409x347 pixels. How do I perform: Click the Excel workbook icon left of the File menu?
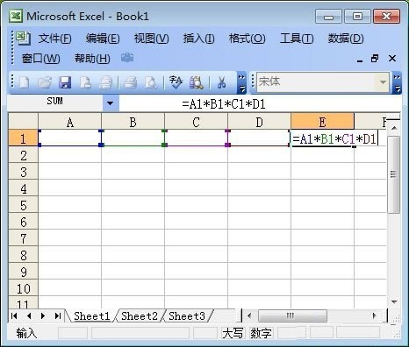pos(23,38)
